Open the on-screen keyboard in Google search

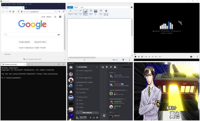59,35
